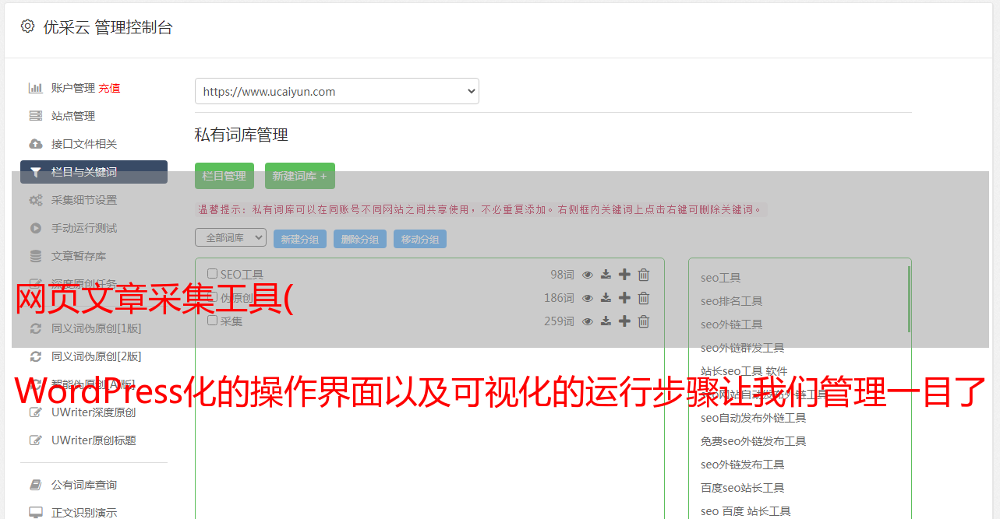Go to 手动运行测试
The height and width of the screenshot is (519, 1000).
[84, 228]
